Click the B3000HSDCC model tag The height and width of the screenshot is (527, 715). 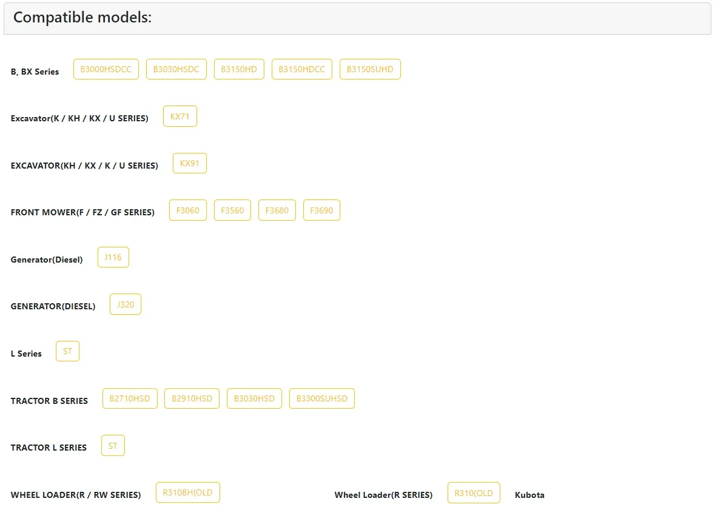tap(106, 69)
